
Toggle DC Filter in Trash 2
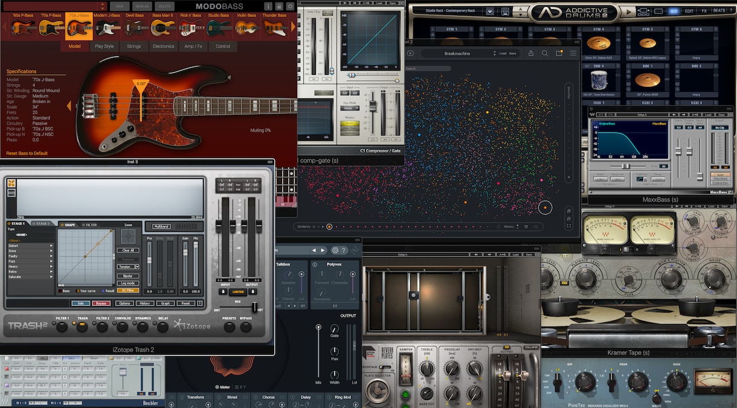tap(127, 290)
